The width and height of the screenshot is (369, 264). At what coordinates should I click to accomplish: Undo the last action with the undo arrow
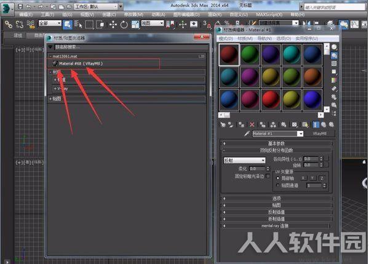pyautogui.click(x=28, y=6)
